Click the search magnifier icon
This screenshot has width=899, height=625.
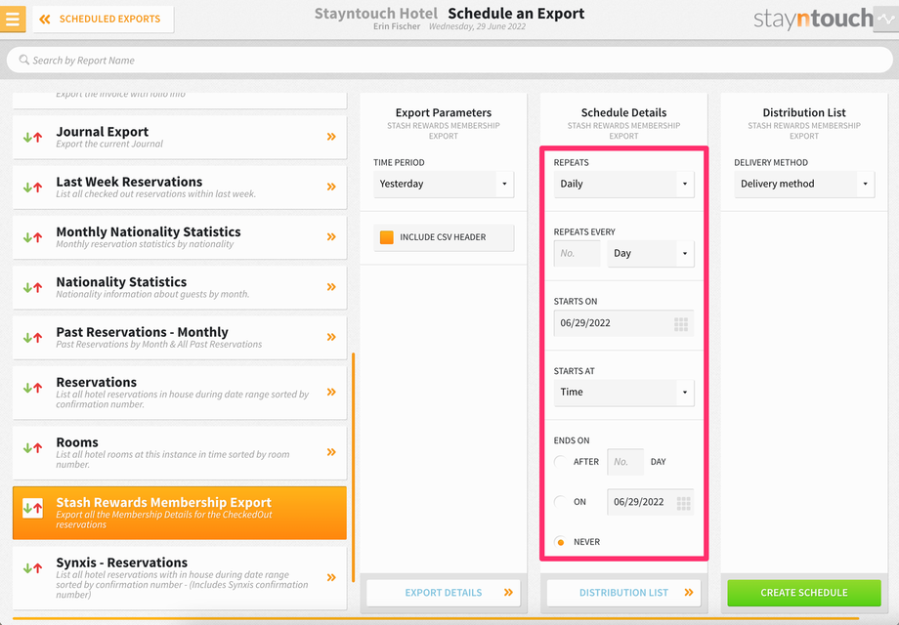click(x=23, y=60)
